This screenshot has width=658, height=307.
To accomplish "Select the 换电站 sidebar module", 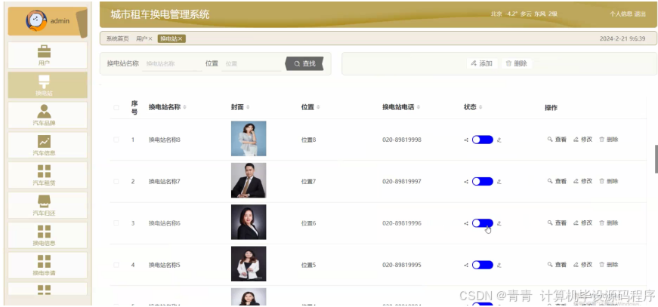I will 48,85.
